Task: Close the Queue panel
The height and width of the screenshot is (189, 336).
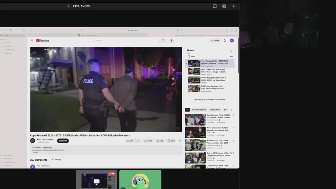Action: (x=231, y=51)
